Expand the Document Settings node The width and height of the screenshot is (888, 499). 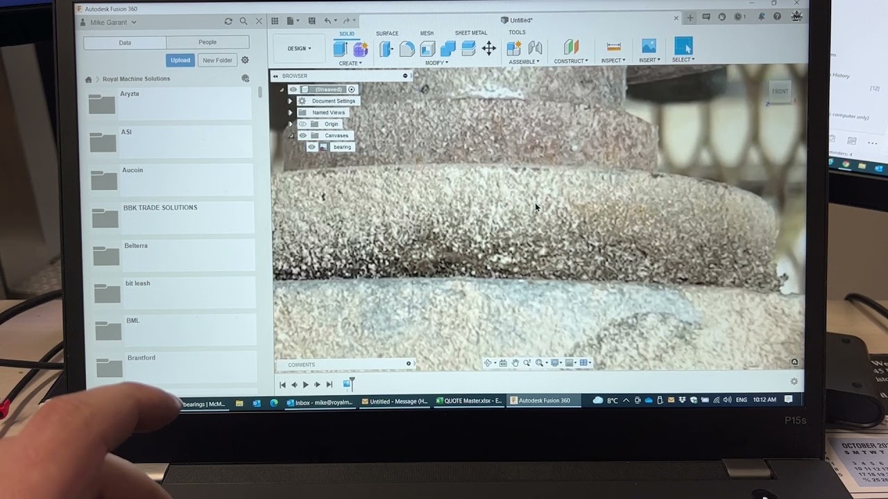(290, 101)
